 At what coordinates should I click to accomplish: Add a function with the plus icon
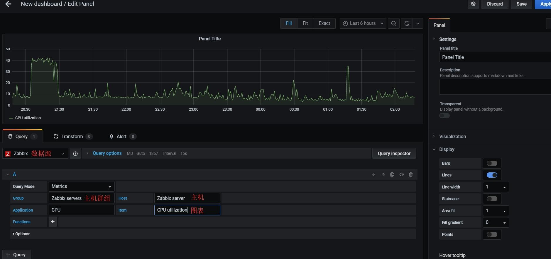(53, 222)
